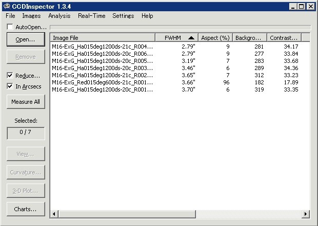Click the Aspect value 96

[226, 82]
